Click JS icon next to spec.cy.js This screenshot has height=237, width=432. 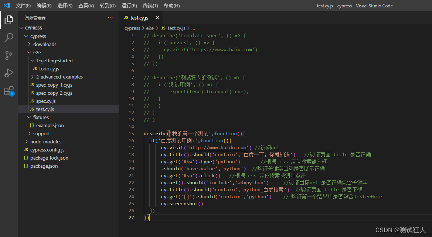[32, 101]
